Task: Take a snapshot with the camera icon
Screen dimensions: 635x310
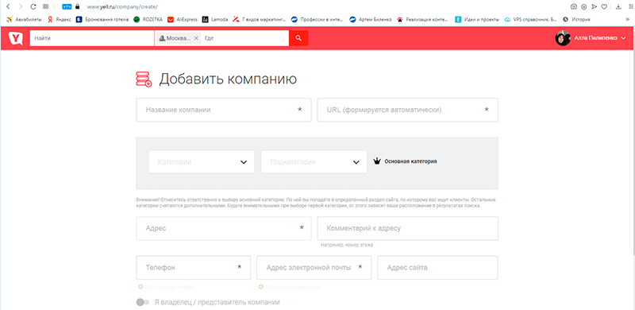Action: click(573, 6)
